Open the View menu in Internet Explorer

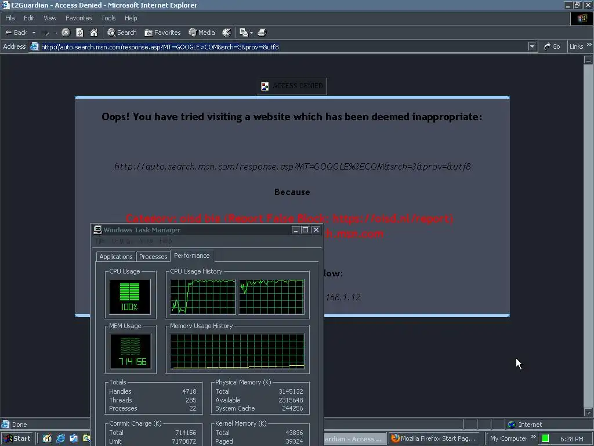(50, 18)
